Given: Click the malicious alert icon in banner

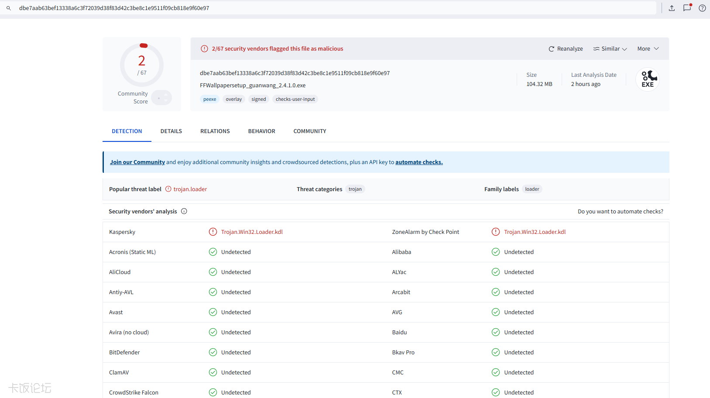Looking at the screenshot, I should click(204, 48).
